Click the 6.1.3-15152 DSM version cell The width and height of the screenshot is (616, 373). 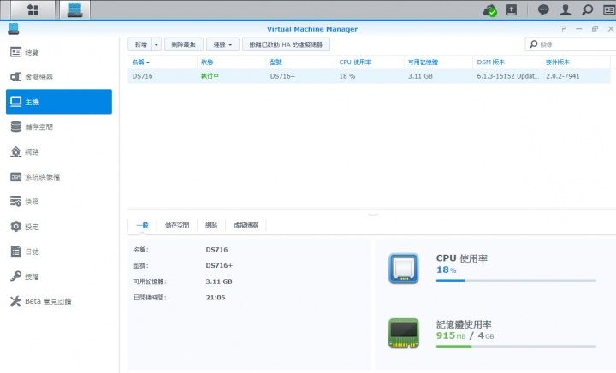pyautogui.click(x=508, y=76)
